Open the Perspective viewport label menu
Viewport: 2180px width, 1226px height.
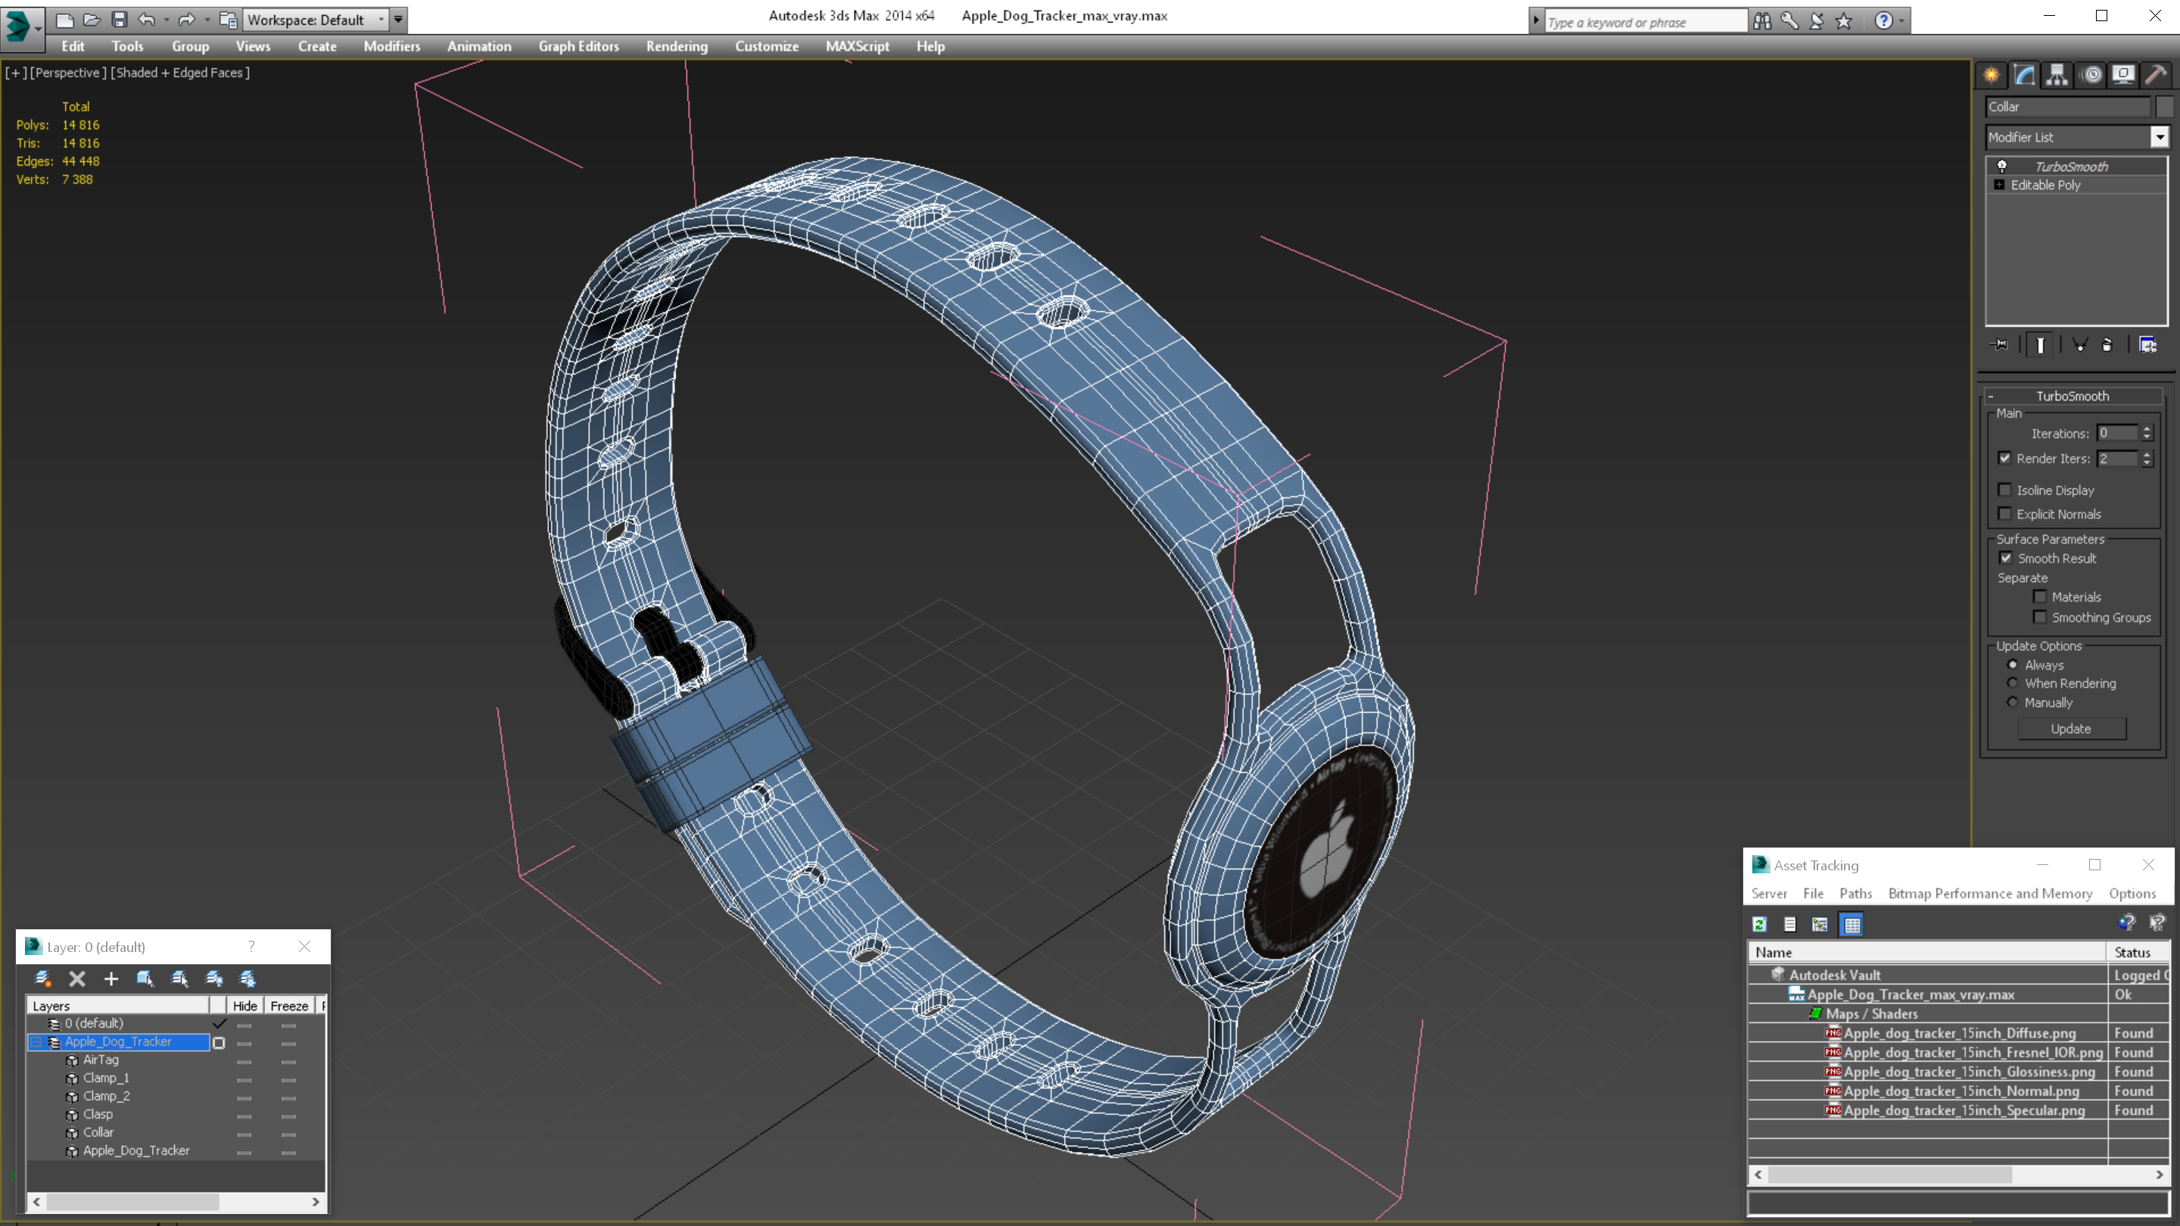(69, 73)
